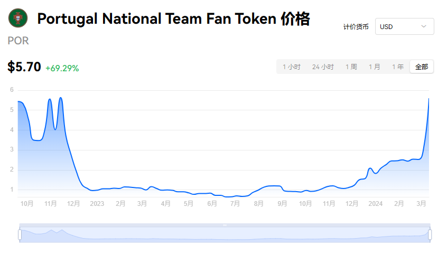Select the 24小时 time range tab
Image resolution: width=438 pixels, height=255 pixels.
(323, 67)
